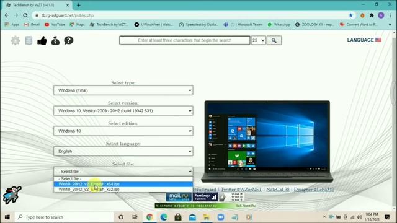The height and width of the screenshot is (223, 397).
Task: Open Microsoft Store from taskbar
Action: [x=178, y=217]
